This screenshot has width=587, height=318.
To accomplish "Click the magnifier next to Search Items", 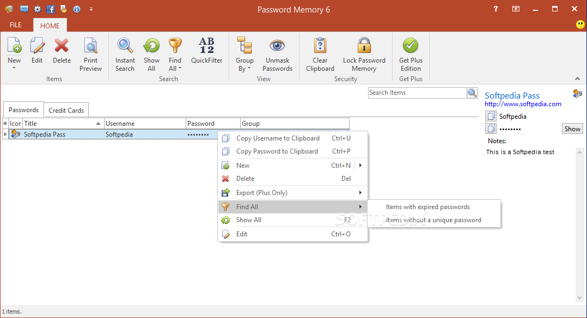I will [x=472, y=93].
